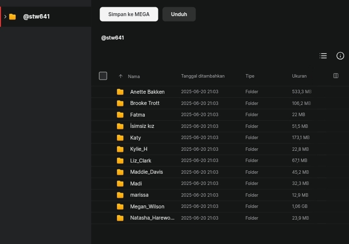Click Kylie_H folder icon
Image resolution: width=349 pixels, height=244 pixels.
(120, 149)
